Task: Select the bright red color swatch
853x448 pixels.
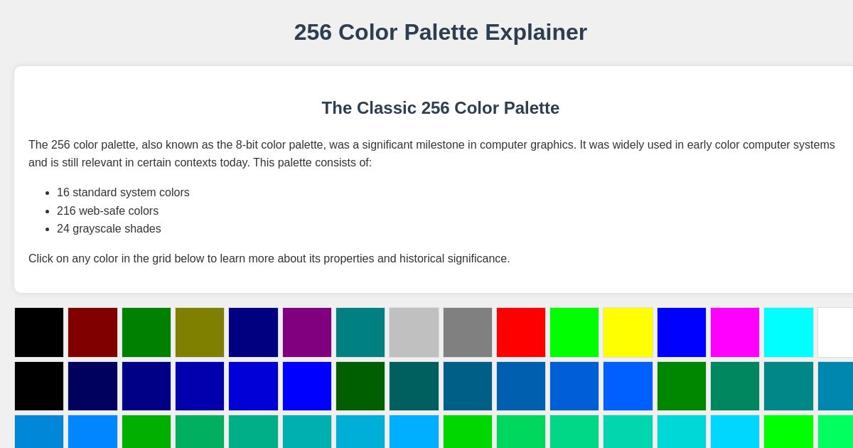Action: click(521, 332)
